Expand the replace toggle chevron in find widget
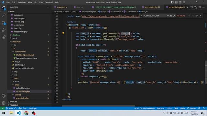Image resolution: width=207 pixels, height=116 pixels. pos(141,16)
